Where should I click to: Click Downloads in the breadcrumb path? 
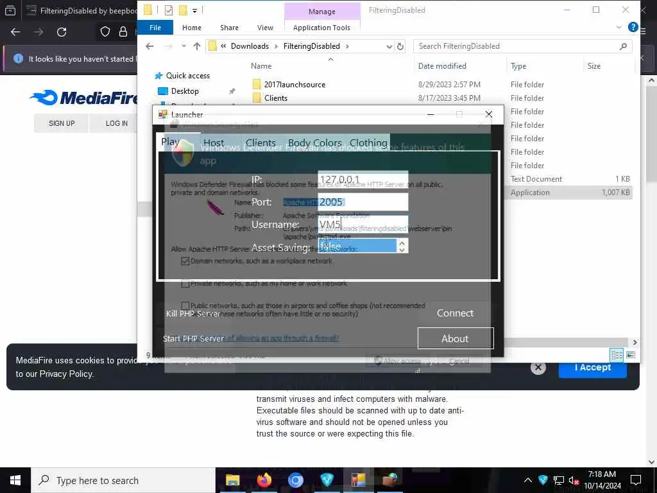tap(250, 46)
